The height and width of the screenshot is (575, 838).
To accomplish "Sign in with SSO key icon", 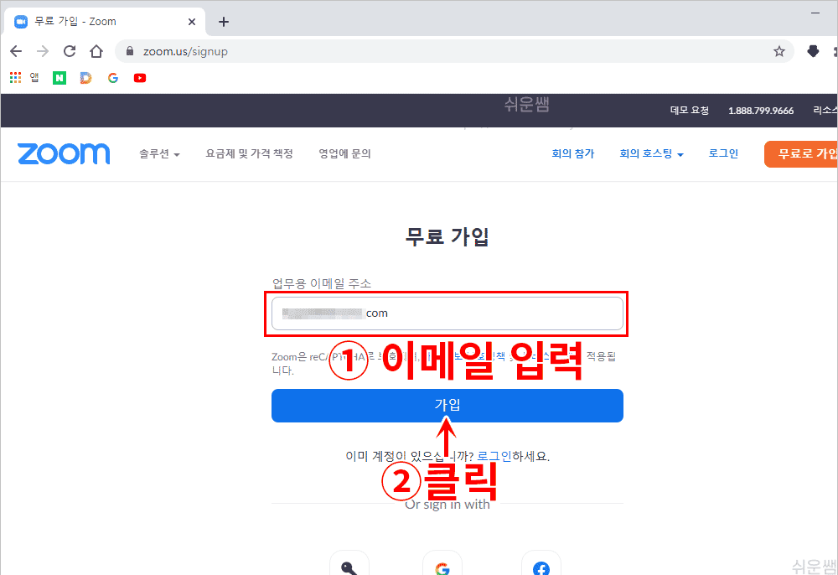I will coord(349,564).
